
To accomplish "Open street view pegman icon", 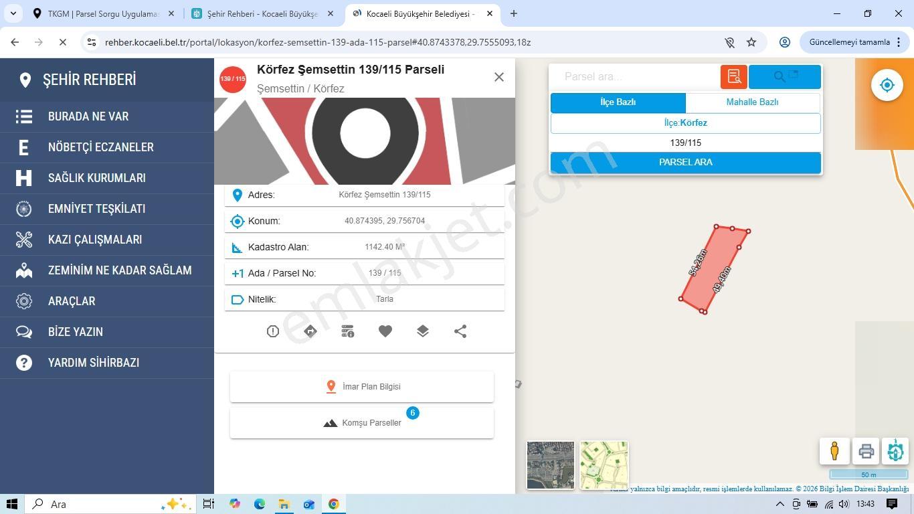I will pyautogui.click(x=834, y=451).
